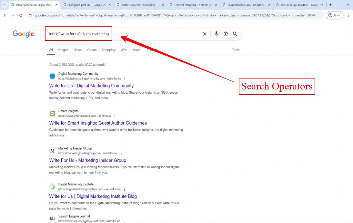Clear the search box with the X icon
The image size is (353, 223).
[x=205, y=34]
